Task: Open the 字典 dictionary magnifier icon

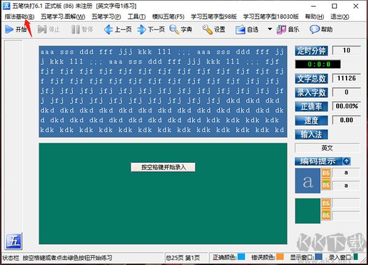Action: 174,29
